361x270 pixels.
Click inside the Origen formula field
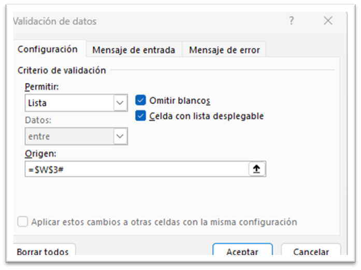[x=135, y=169]
